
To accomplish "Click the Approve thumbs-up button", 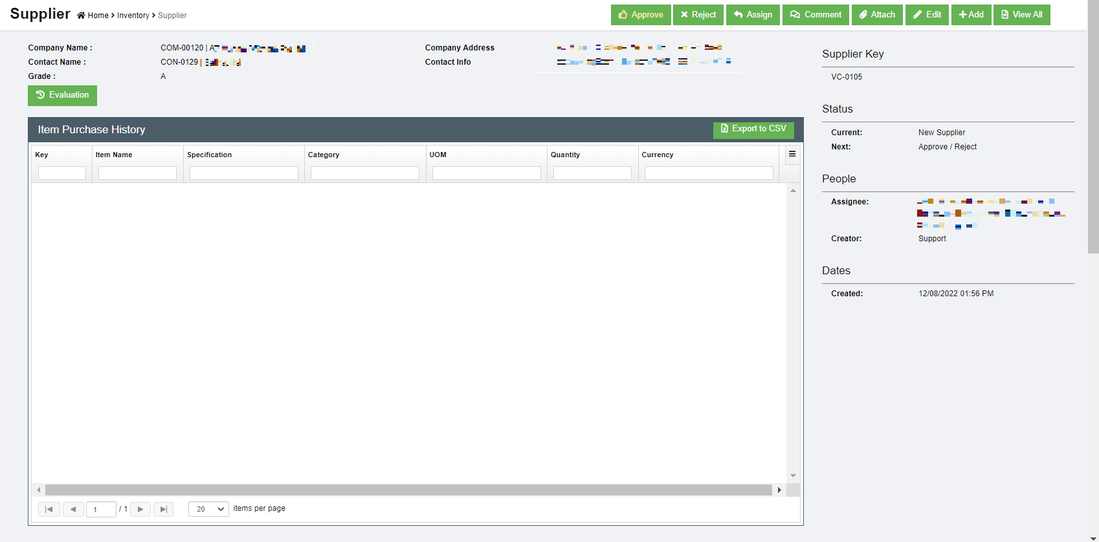I will pos(640,15).
